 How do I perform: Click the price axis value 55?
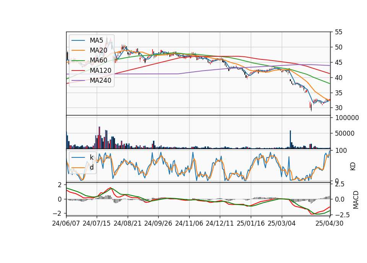click(x=339, y=32)
